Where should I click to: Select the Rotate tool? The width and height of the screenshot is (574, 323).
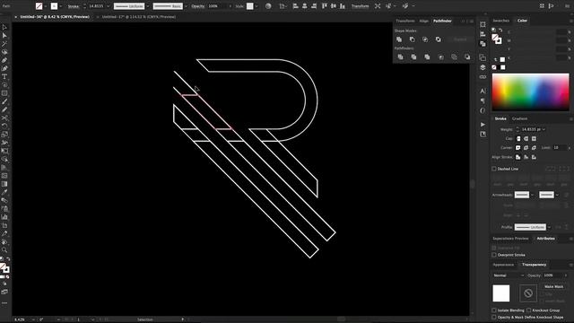pos(4,127)
